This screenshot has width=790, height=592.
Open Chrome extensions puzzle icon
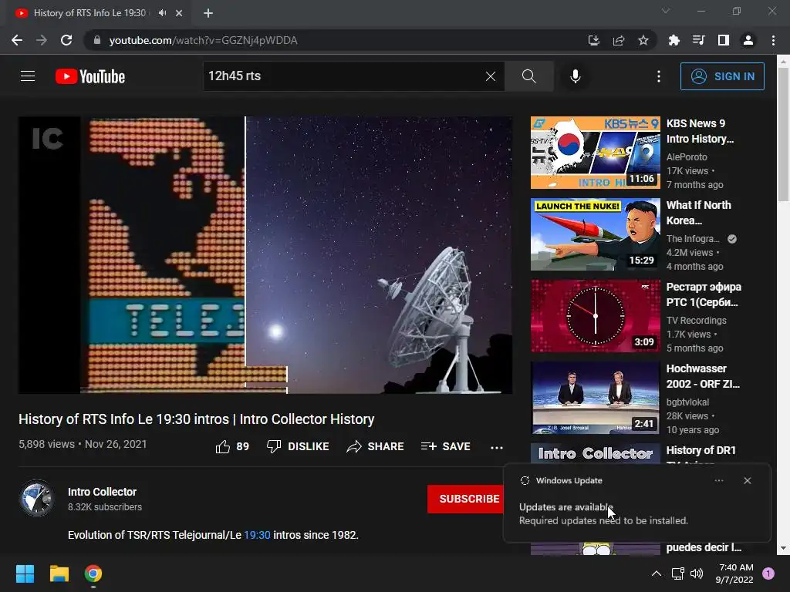674,40
